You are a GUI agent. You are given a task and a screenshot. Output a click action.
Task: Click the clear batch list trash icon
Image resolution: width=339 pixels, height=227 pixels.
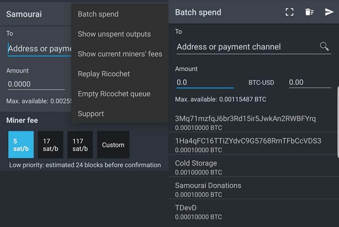(309, 12)
